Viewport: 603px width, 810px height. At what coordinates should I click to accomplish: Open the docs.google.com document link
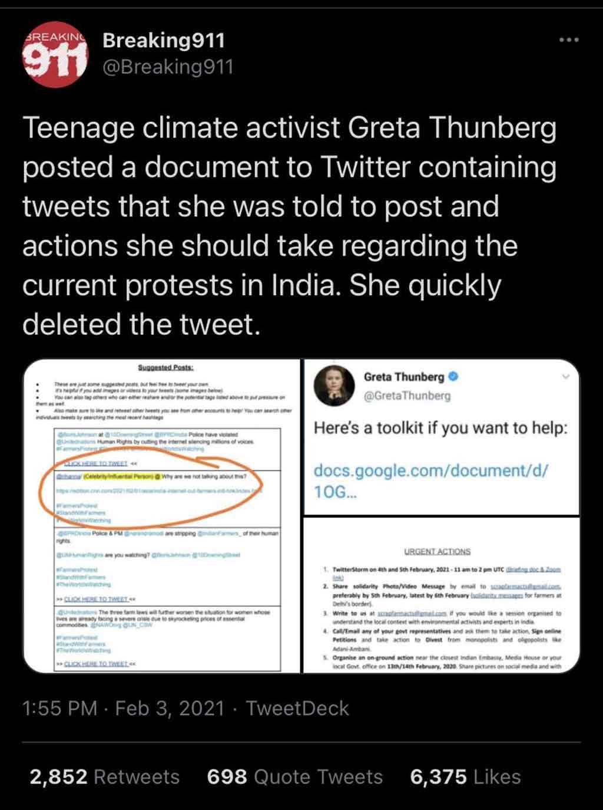(x=430, y=480)
